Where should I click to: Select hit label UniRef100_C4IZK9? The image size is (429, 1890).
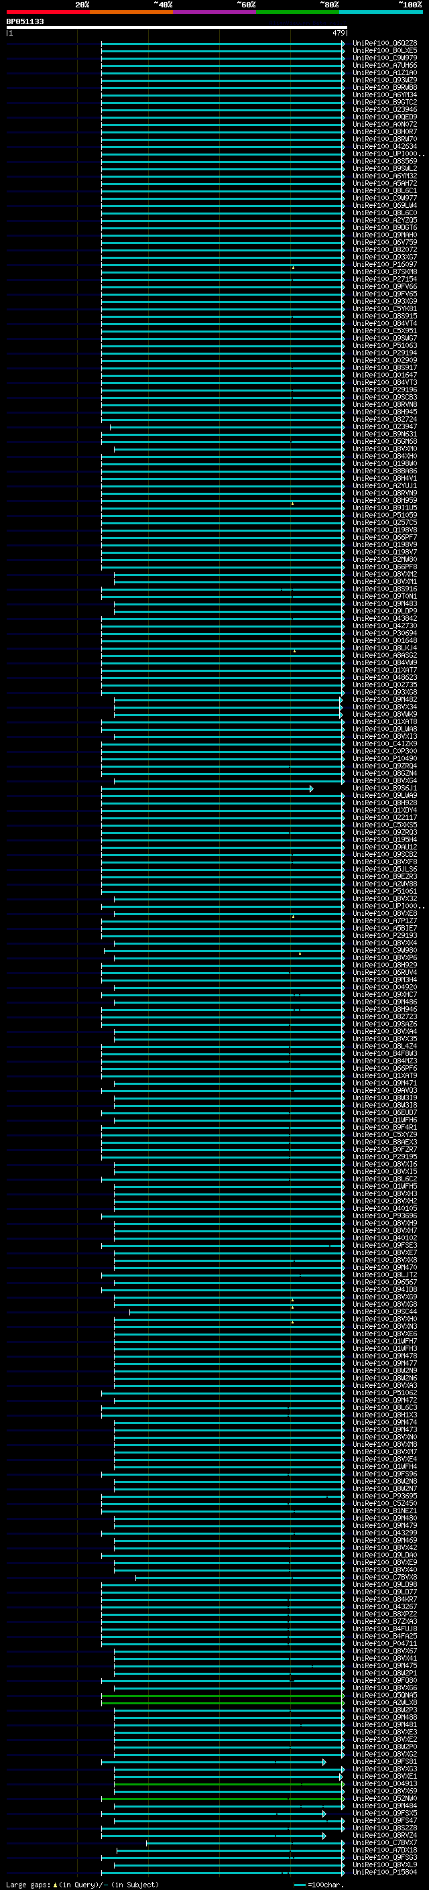pos(385,744)
